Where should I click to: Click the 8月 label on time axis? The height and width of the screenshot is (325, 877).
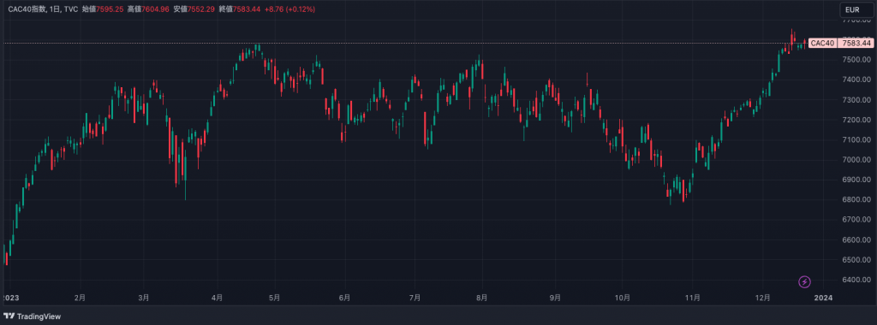(481, 298)
